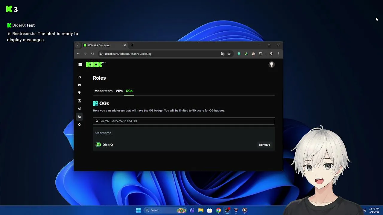Open the hamburger menu in Kick dashboard
The image size is (383, 215).
click(80, 64)
